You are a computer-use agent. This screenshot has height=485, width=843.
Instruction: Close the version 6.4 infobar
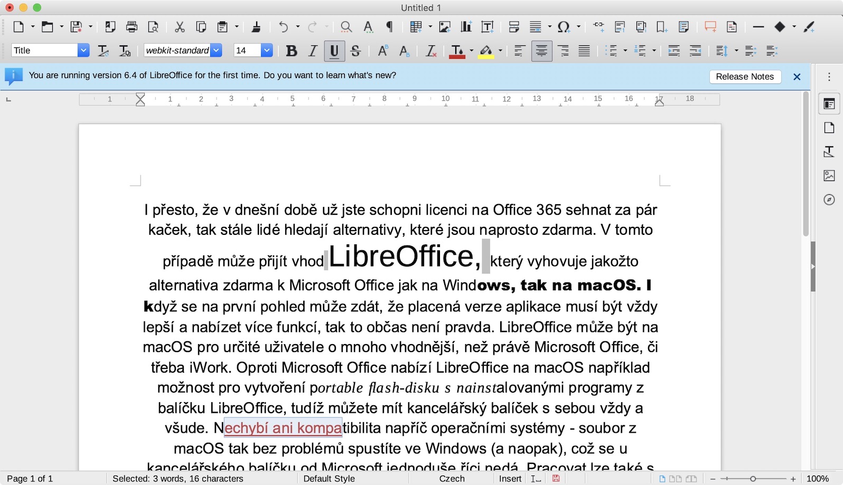pos(797,77)
